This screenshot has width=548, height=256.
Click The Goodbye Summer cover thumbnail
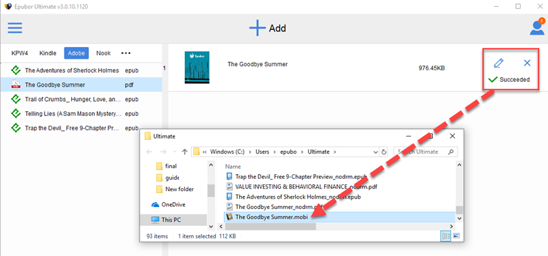(x=197, y=68)
